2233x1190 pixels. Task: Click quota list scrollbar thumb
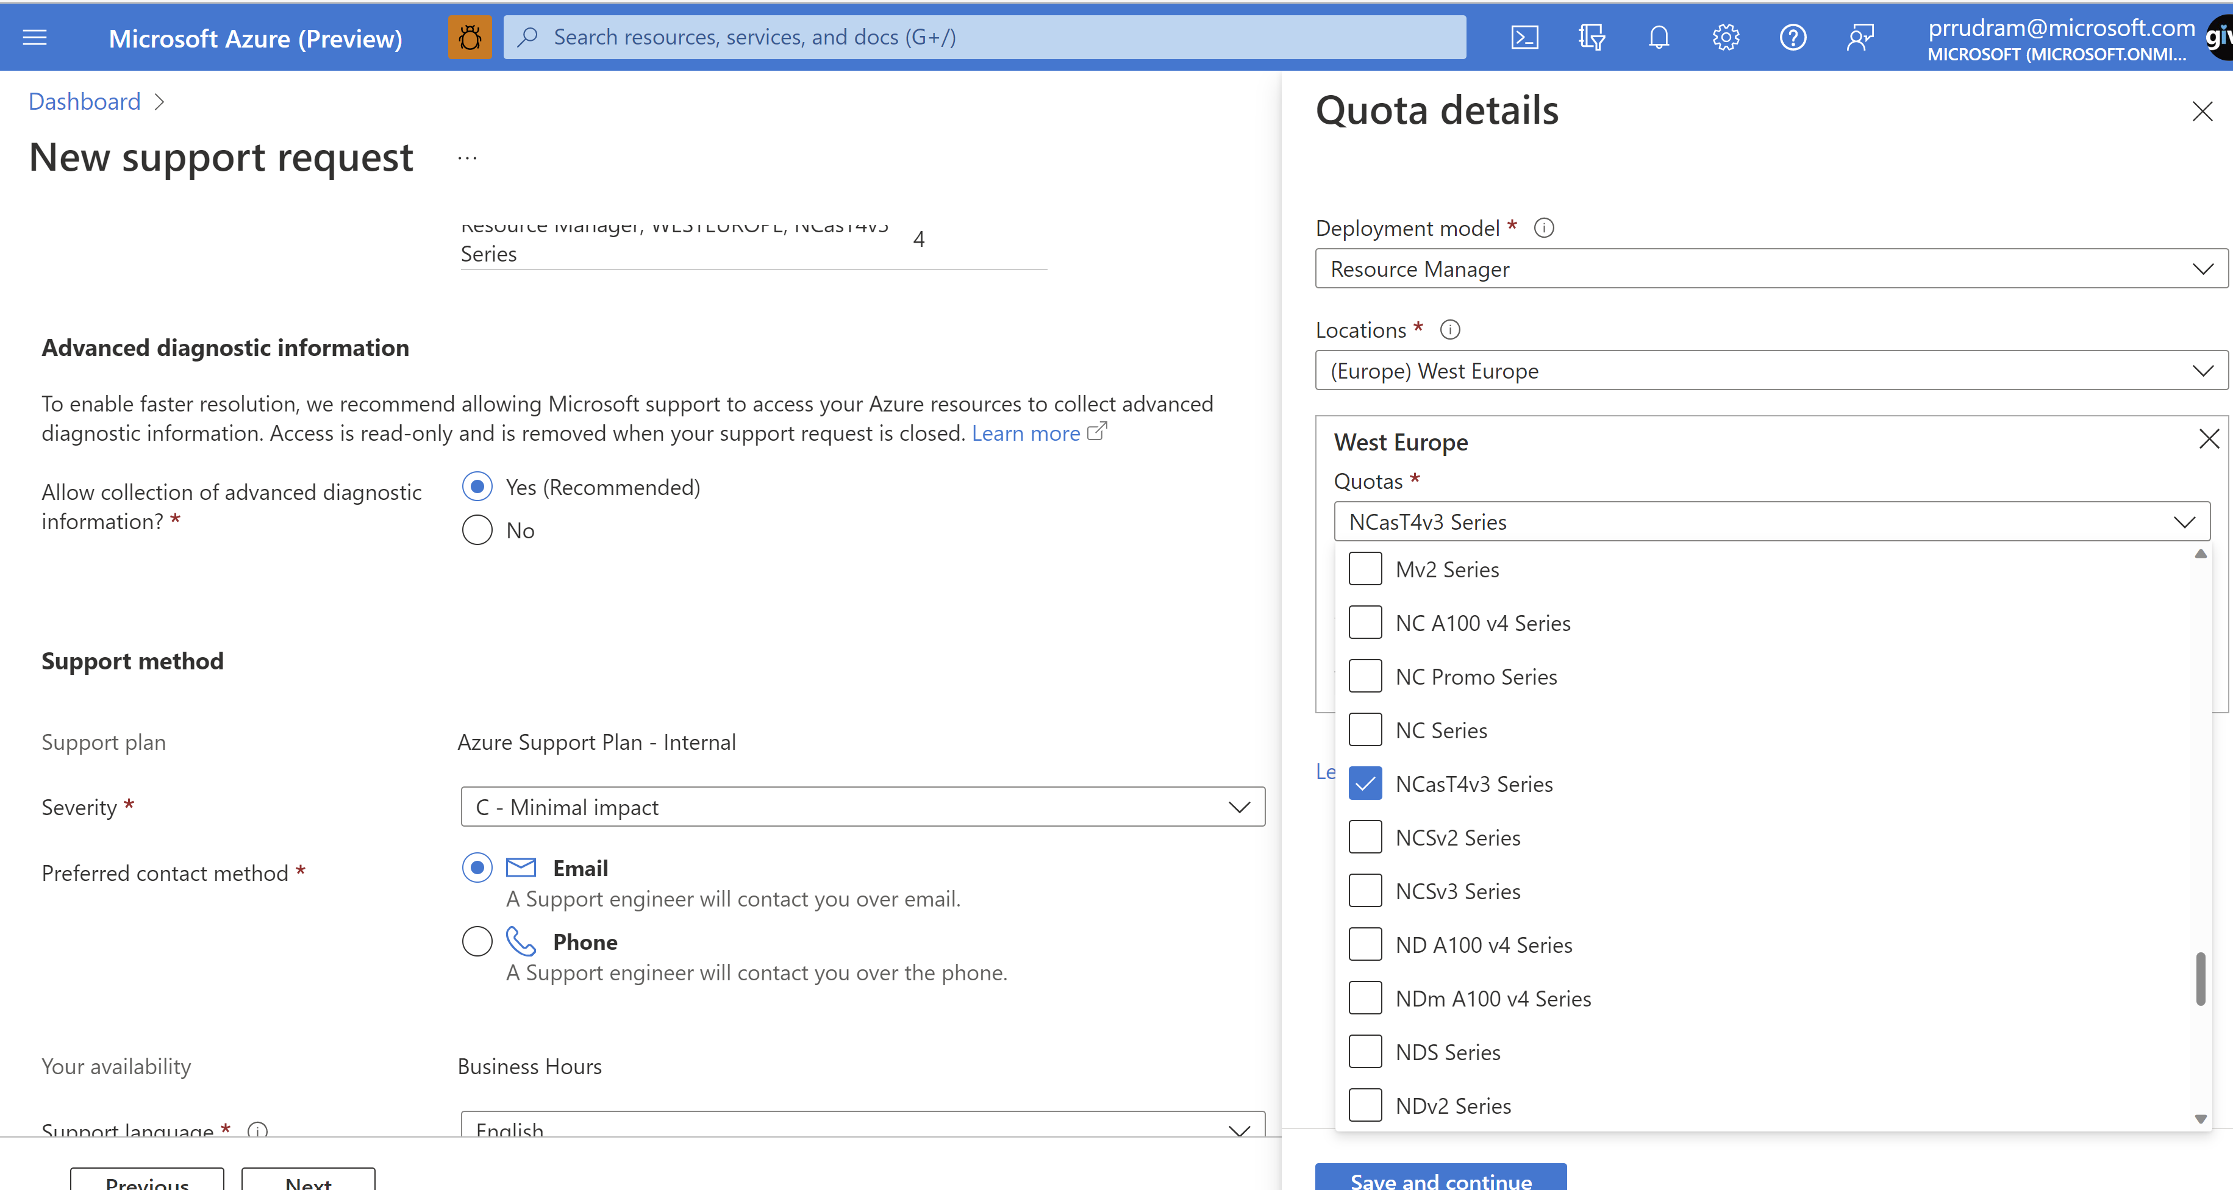pyautogui.click(x=2200, y=978)
